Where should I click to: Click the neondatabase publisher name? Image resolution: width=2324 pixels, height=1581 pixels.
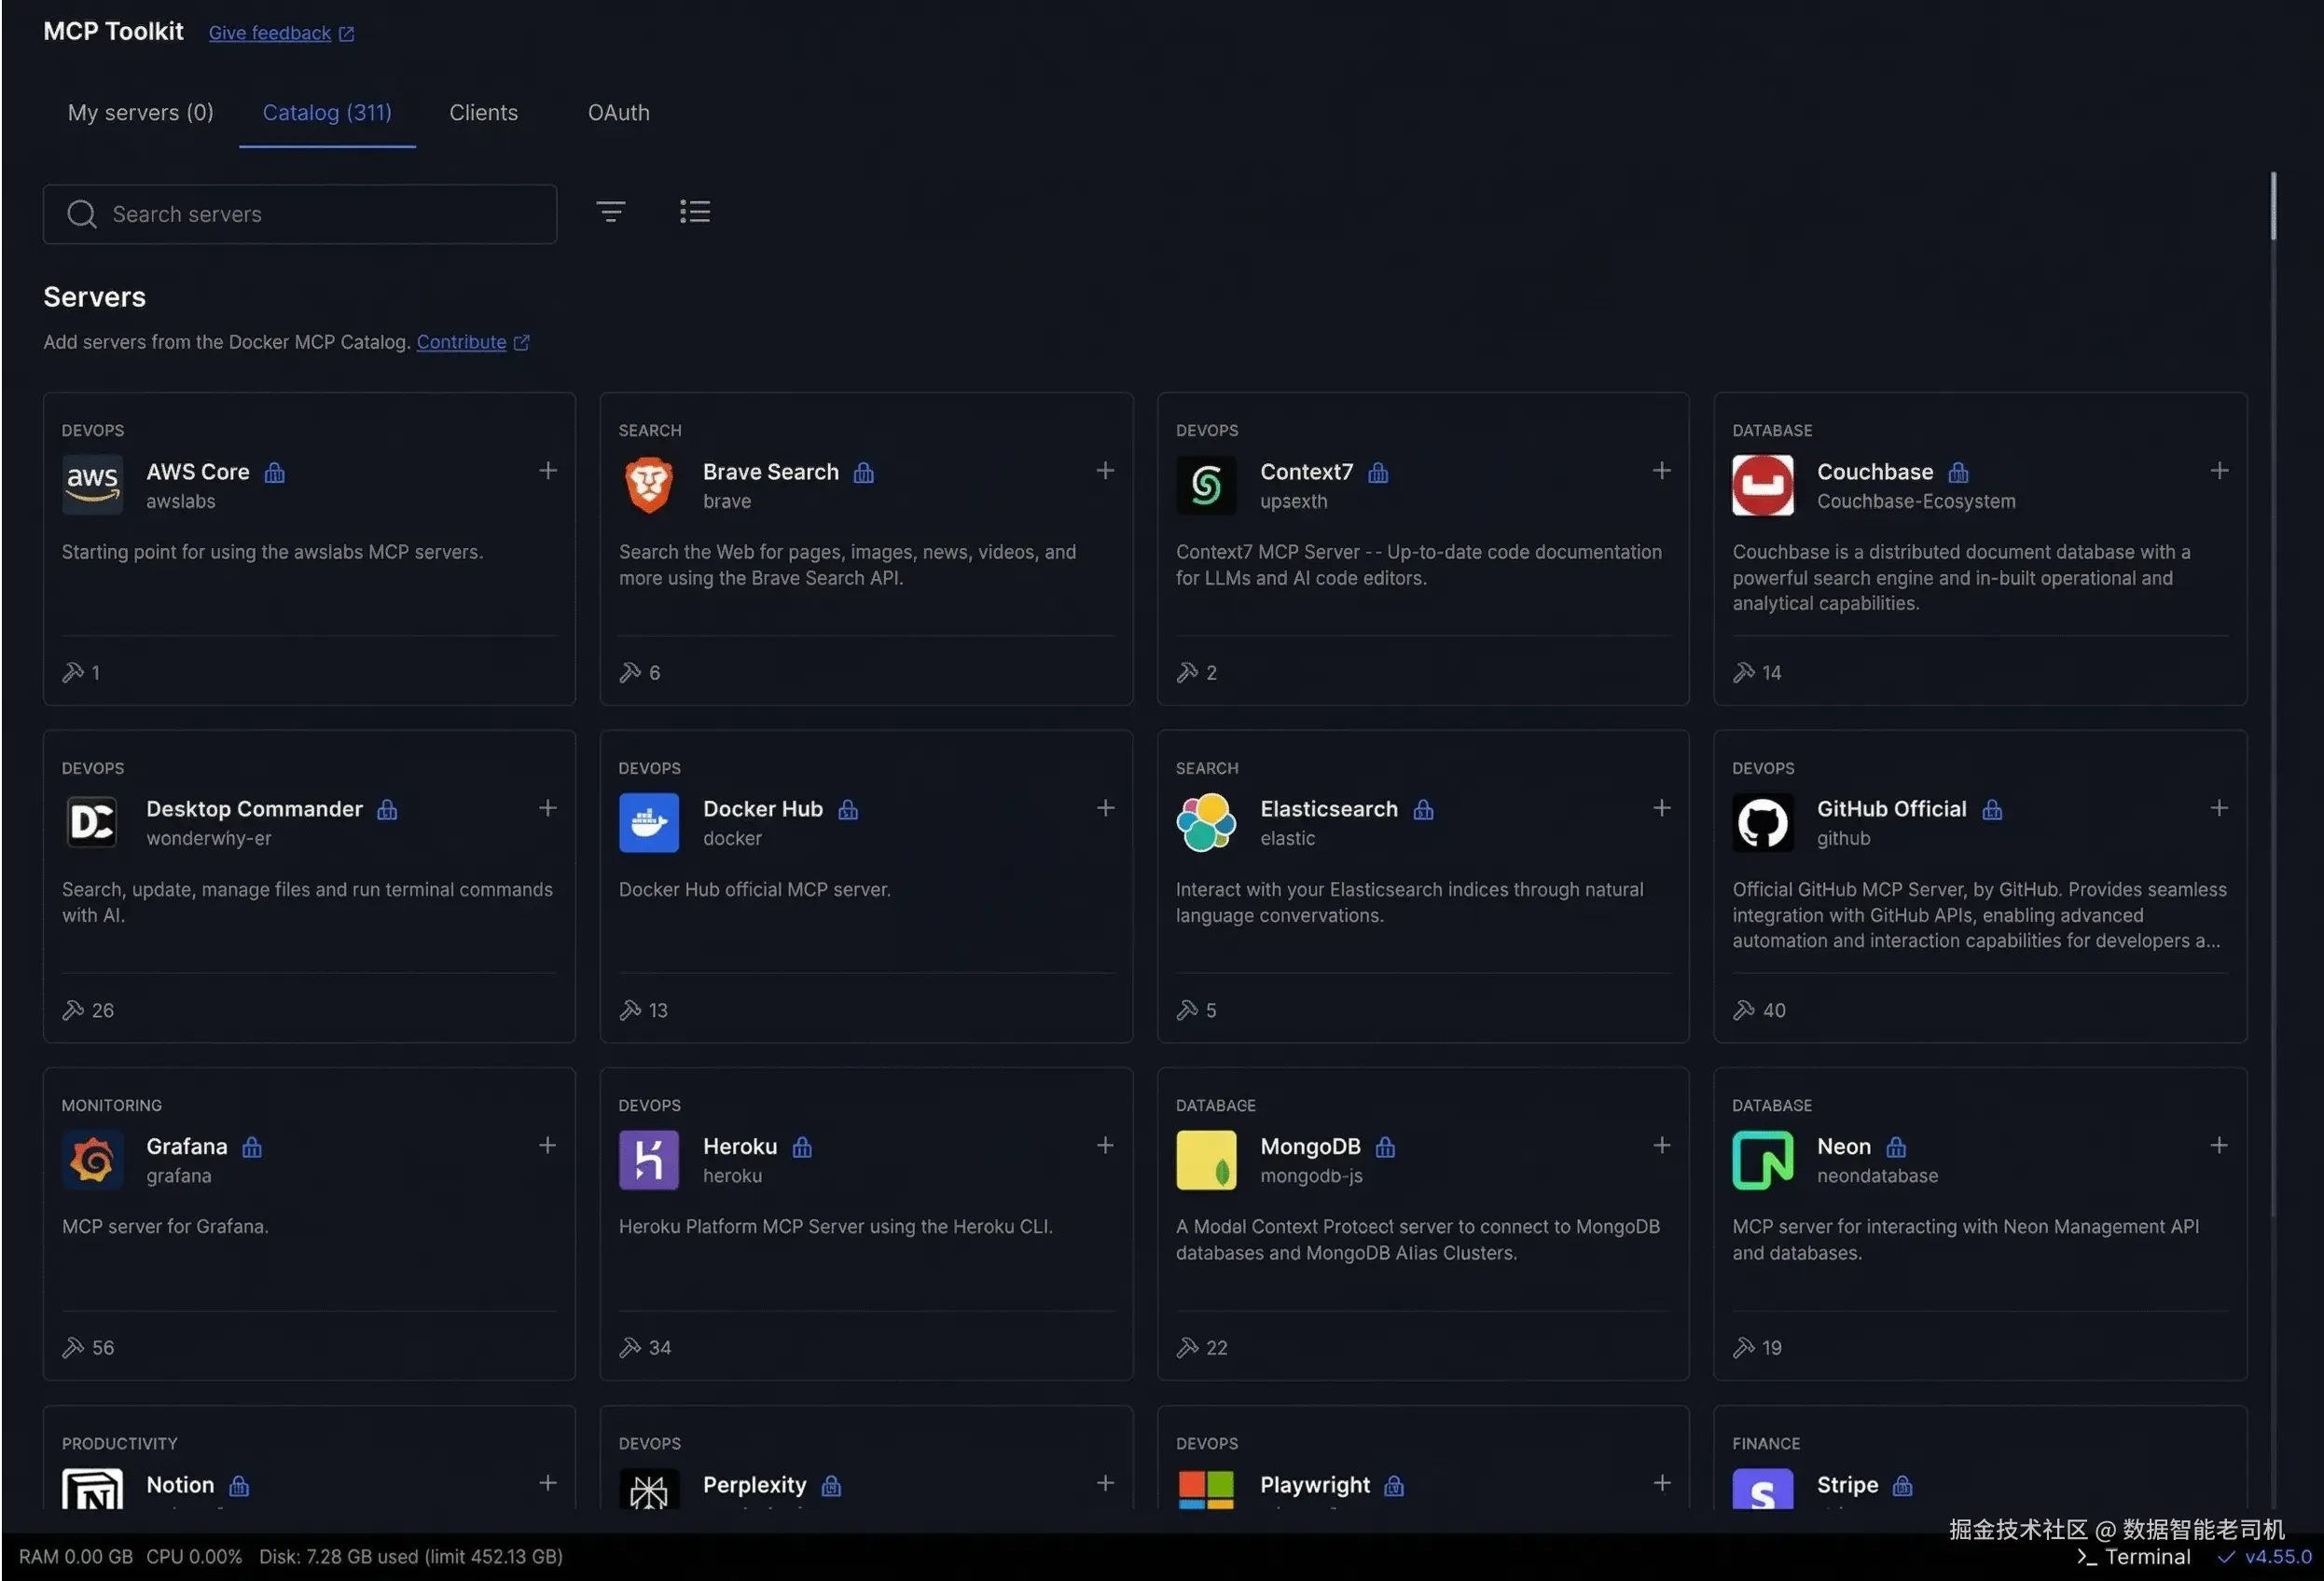(x=1878, y=1176)
